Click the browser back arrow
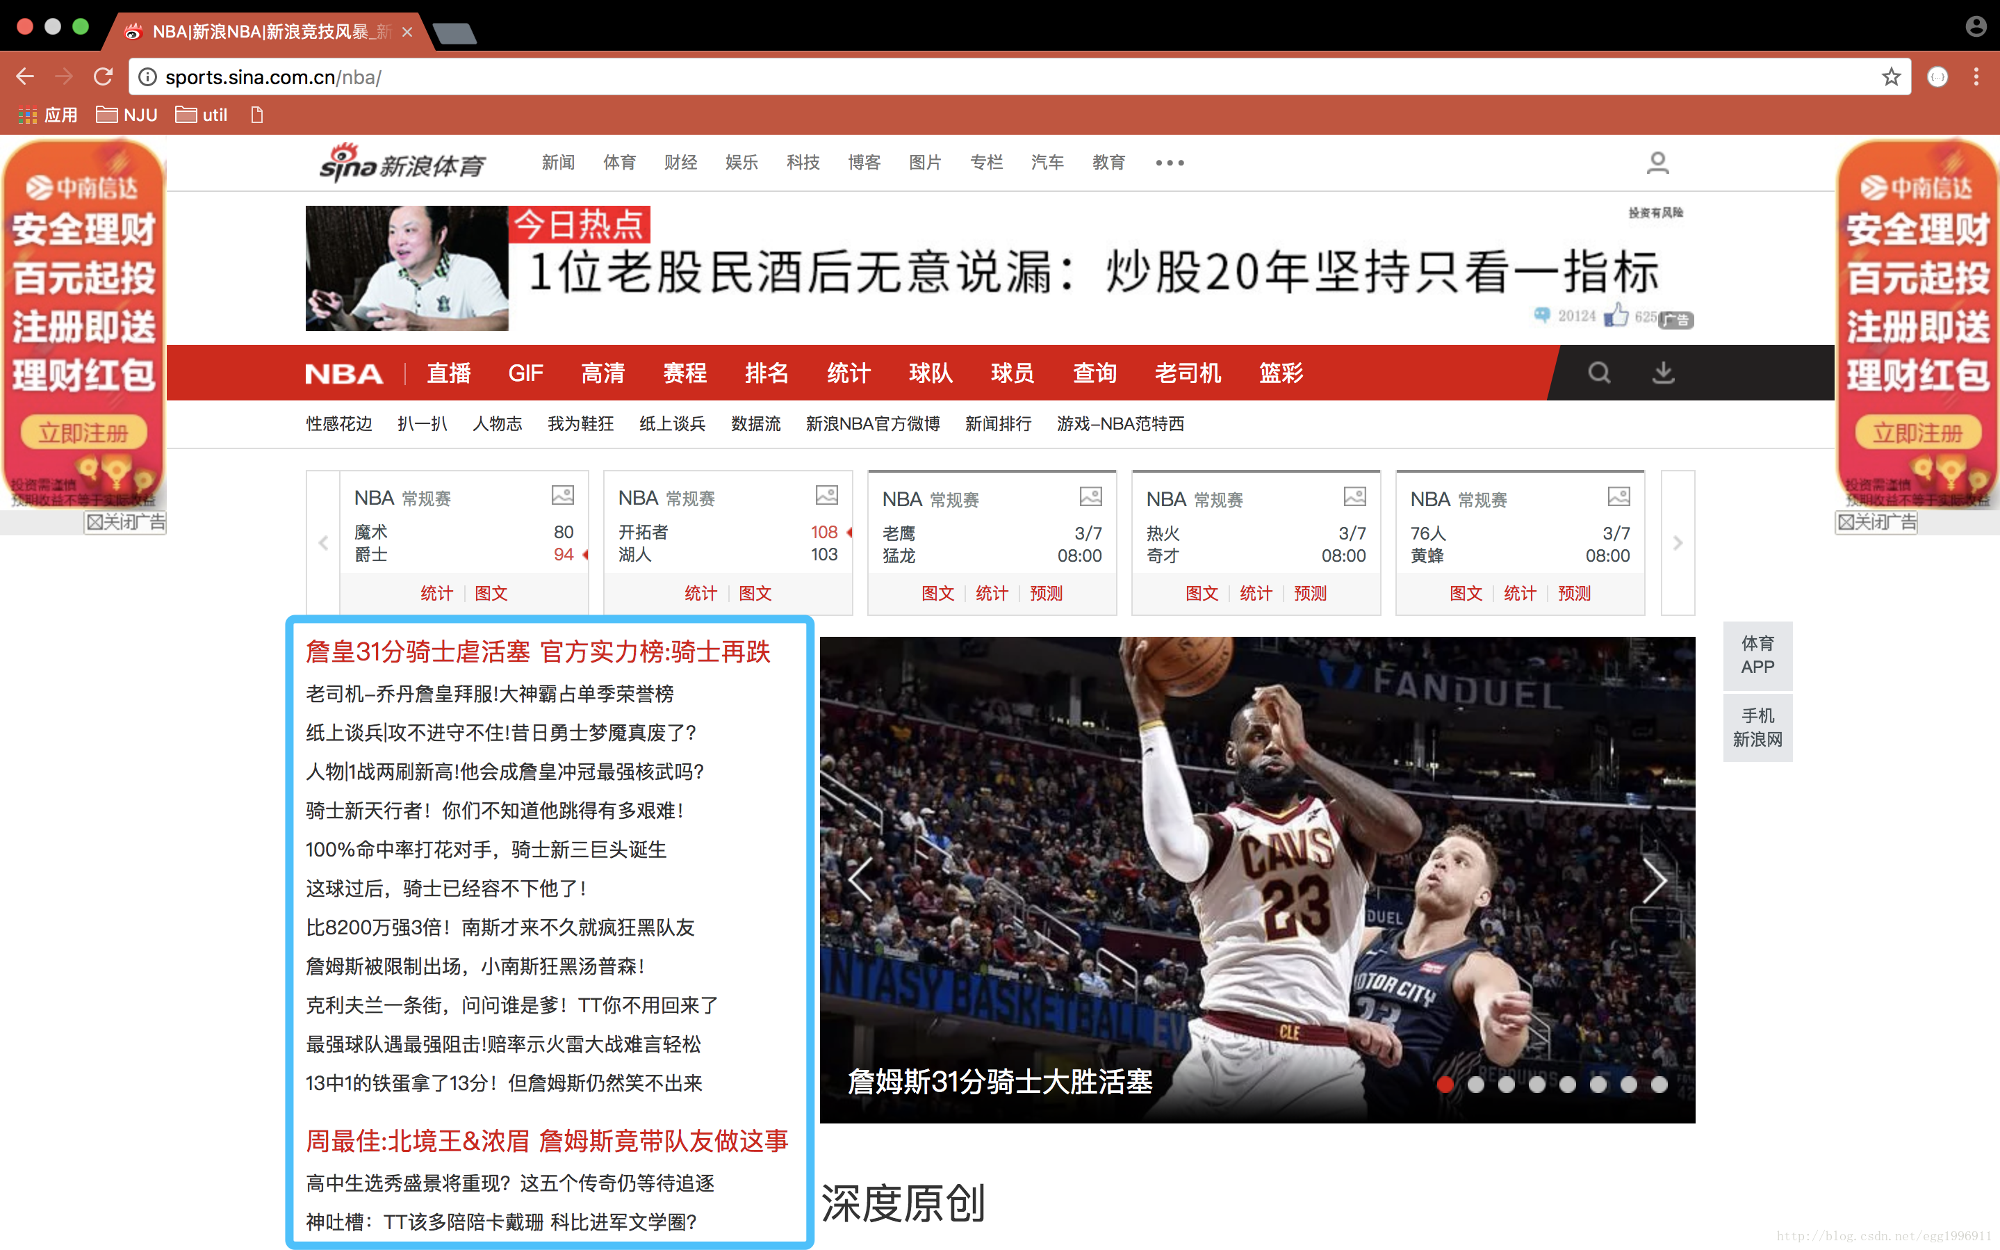 (x=25, y=77)
